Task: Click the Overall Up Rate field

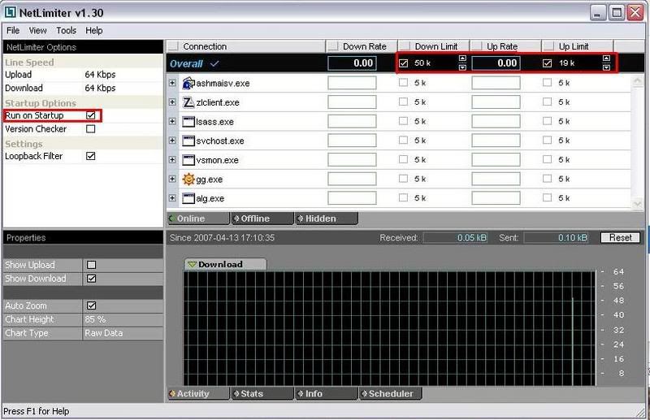Action: (496, 63)
